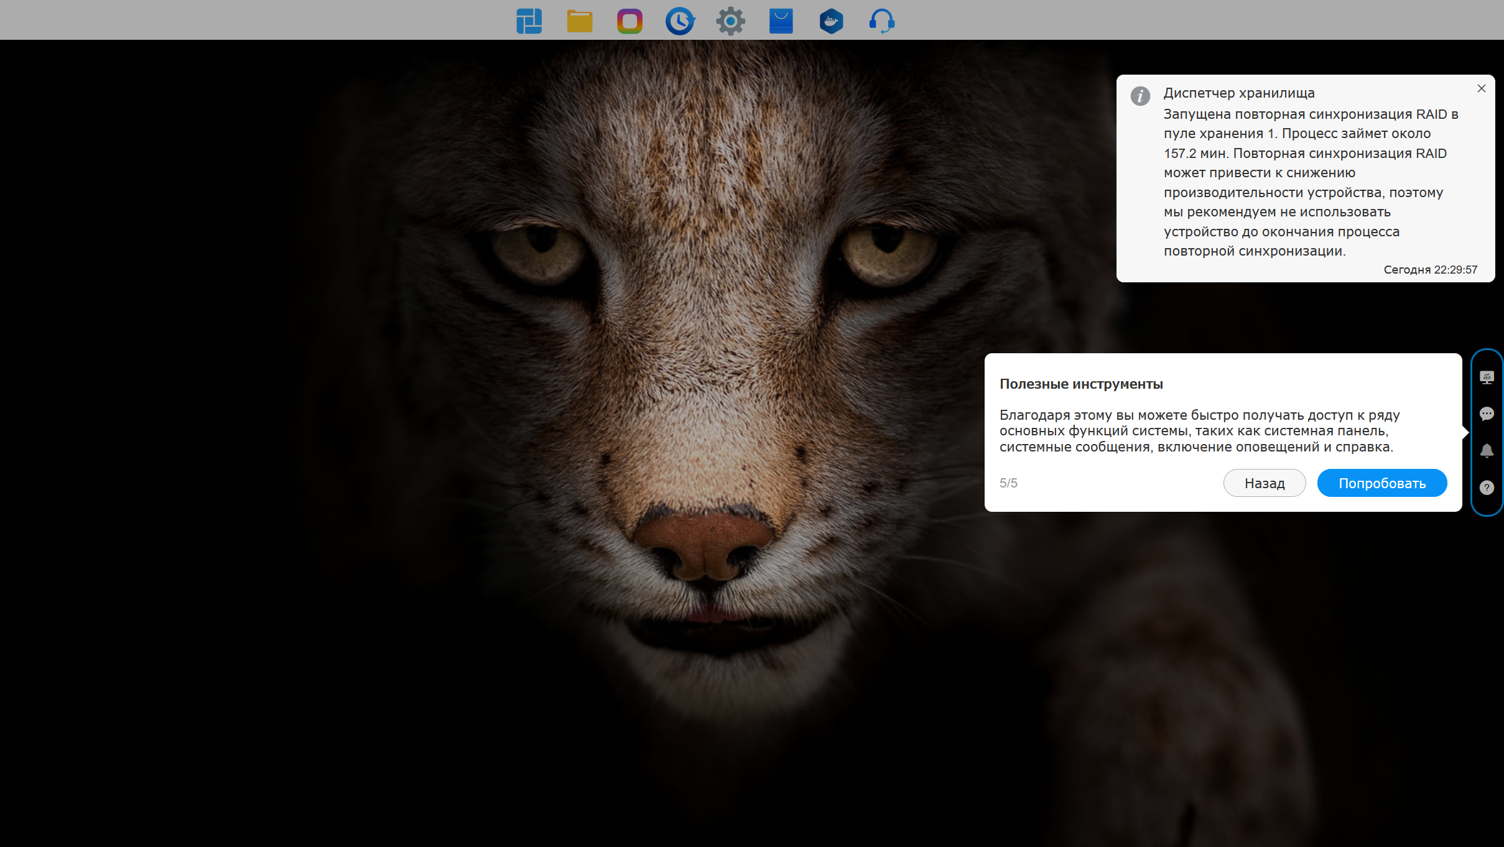Open system messages speech bubble icon
This screenshot has width=1504, height=847.
(1487, 414)
